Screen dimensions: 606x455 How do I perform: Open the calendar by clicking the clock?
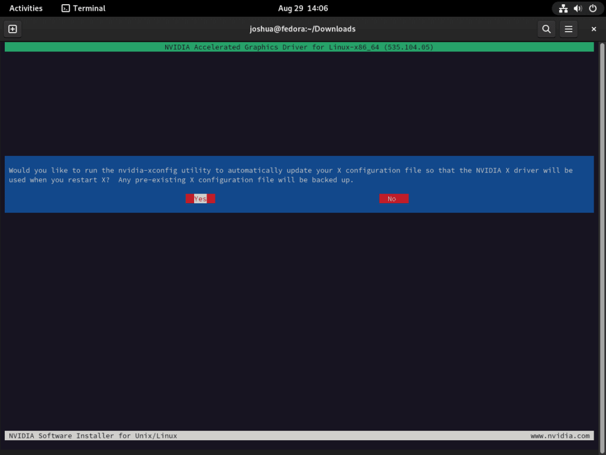303,8
